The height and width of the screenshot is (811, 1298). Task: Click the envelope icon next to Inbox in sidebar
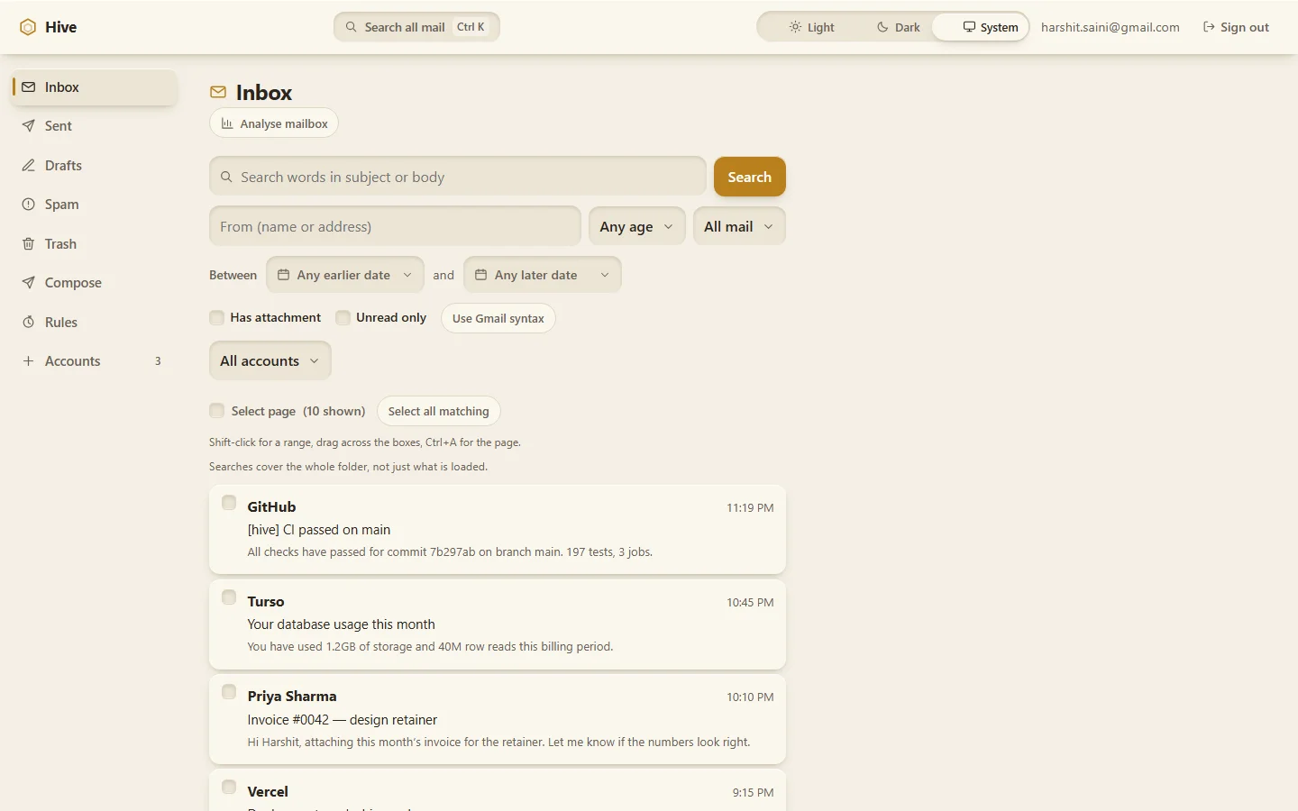[29, 87]
